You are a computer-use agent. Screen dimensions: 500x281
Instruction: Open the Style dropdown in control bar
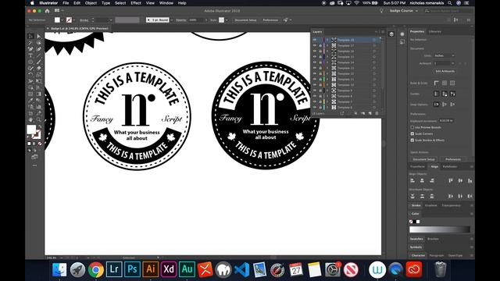tap(227, 20)
